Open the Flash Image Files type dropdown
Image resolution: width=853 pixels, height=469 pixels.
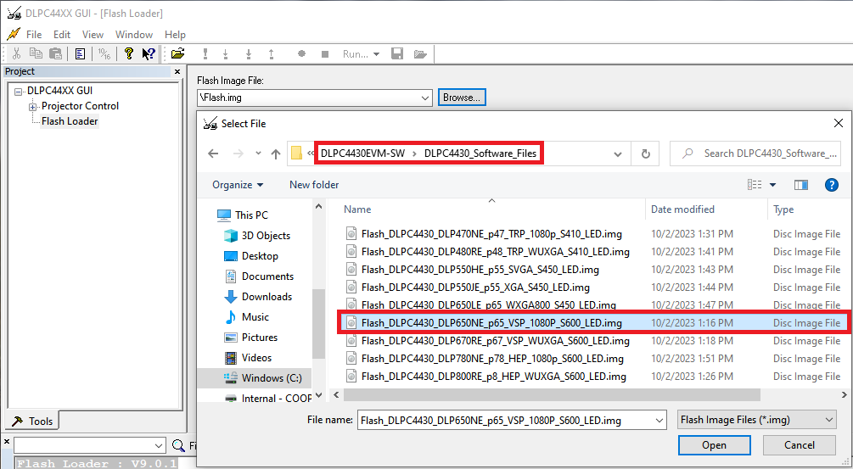[829, 420]
